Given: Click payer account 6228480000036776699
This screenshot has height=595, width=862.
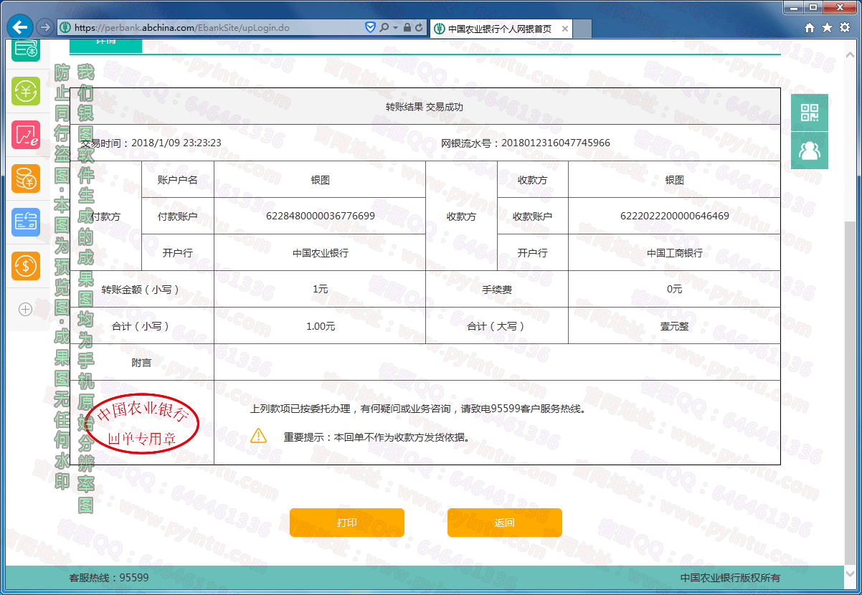Looking at the screenshot, I should point(321,216).
